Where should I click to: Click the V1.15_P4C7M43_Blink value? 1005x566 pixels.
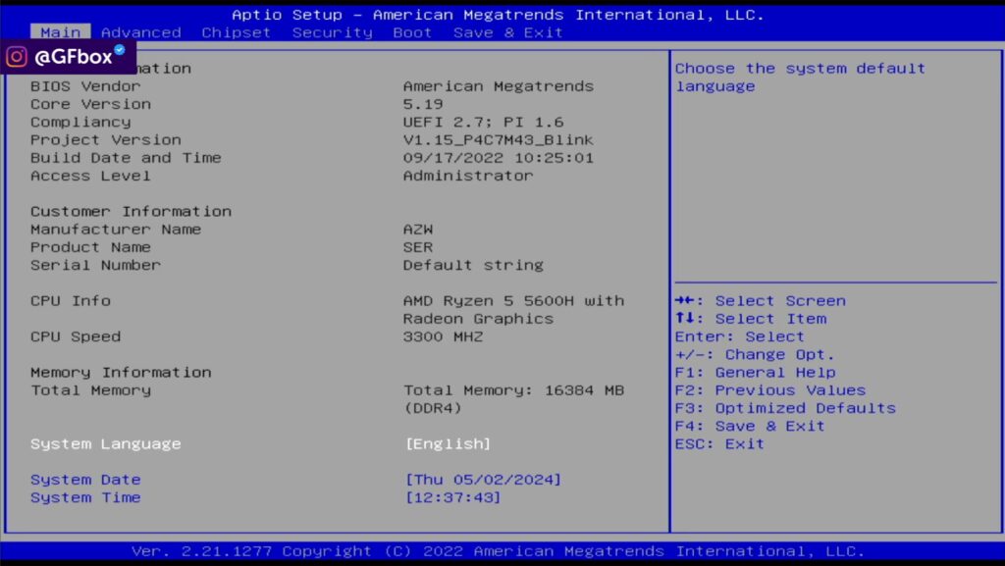(x=498, y=139)
